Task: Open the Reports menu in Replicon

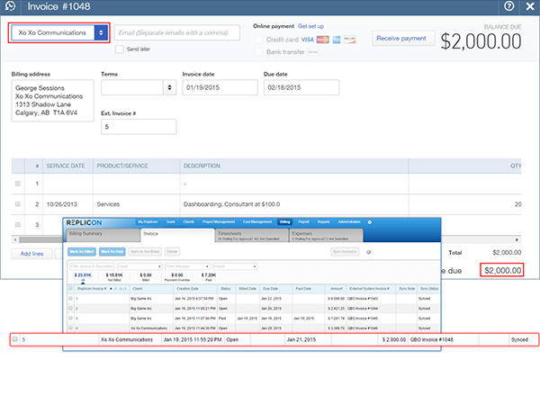Action: [323, 221]
